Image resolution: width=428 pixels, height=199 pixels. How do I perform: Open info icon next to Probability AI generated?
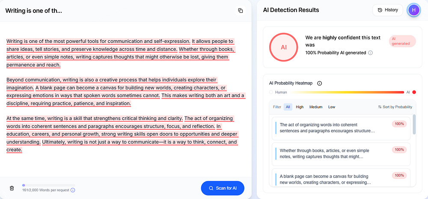370,53
